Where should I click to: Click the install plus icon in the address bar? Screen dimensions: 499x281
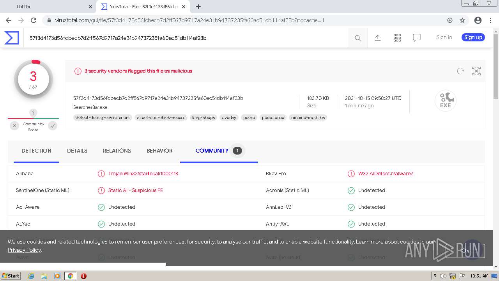pyautogui.click(x=450, y=20)
